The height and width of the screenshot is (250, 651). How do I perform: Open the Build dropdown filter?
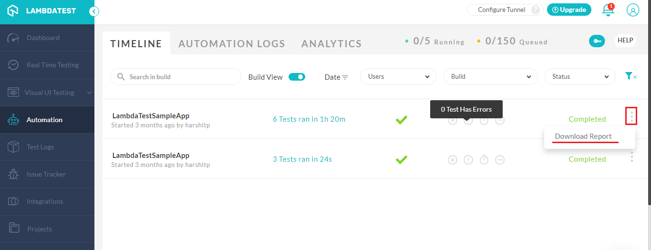pyautogui.click(x=490, y=77)
